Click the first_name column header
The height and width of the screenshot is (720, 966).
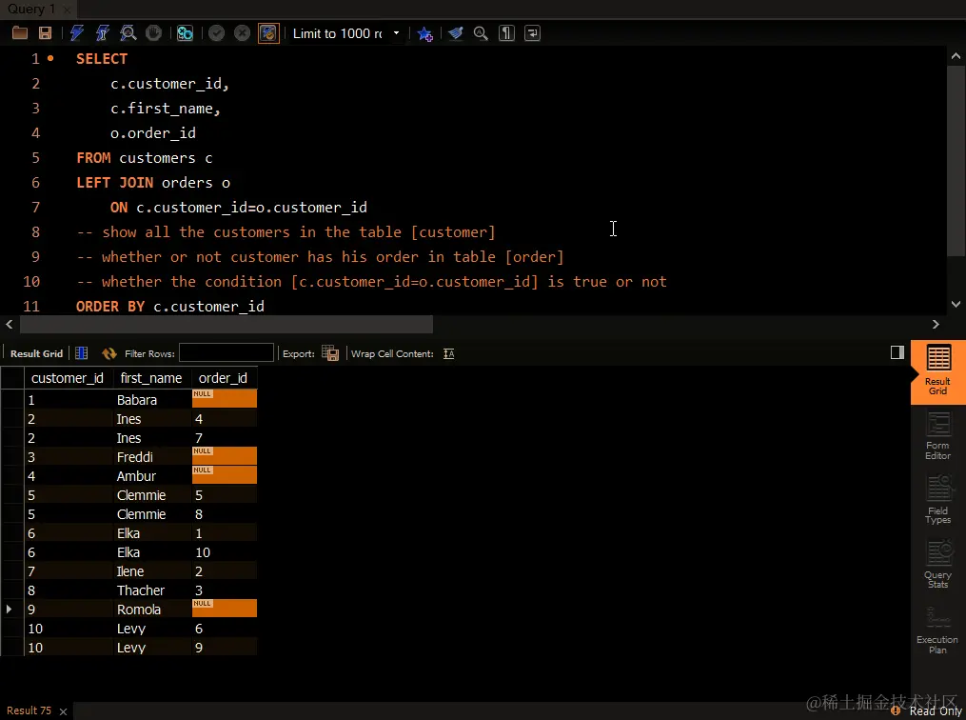coord(151,378)
